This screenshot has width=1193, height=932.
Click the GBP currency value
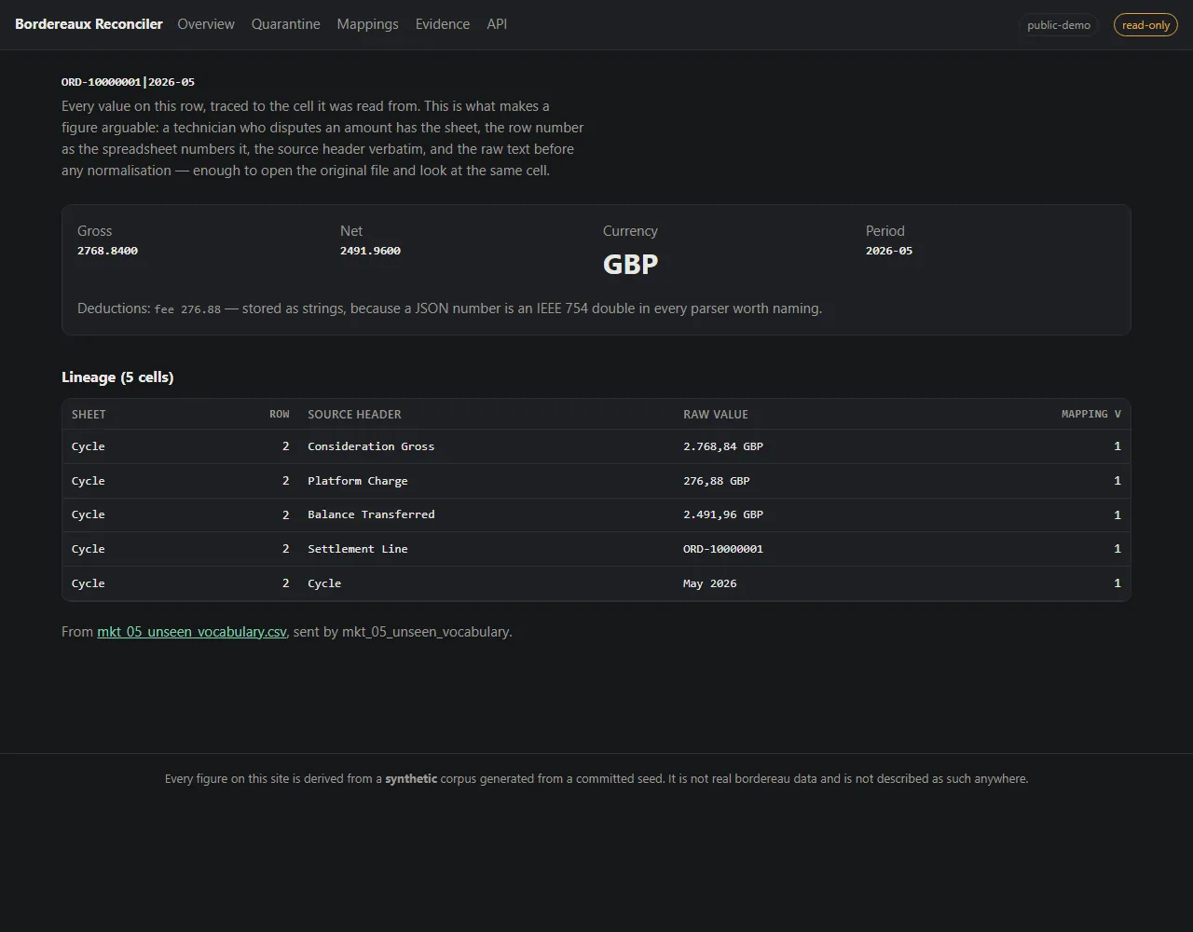(631, 264)
